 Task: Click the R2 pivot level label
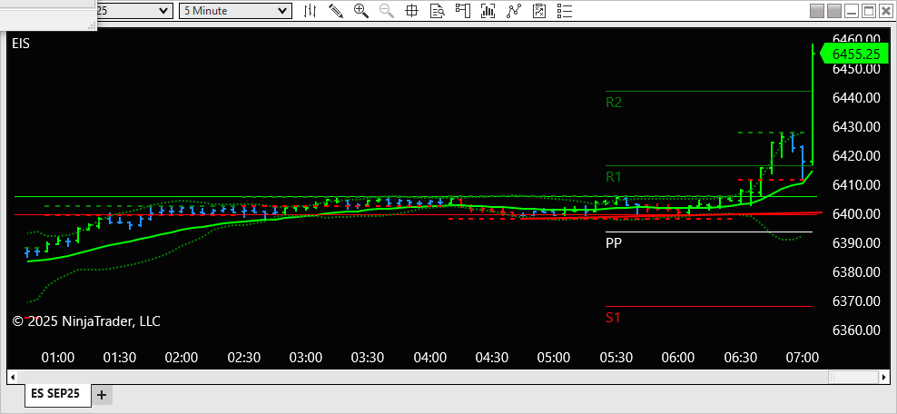[613, 103]
